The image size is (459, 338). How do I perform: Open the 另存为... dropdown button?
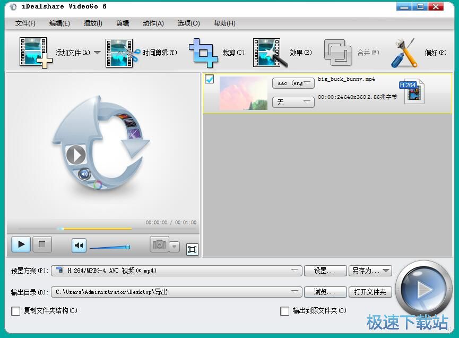370,271
